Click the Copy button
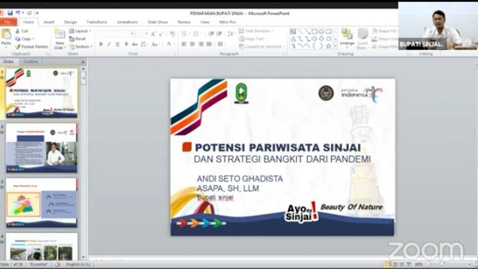This screenshot has width=478, height=269. tap(25, 39)
